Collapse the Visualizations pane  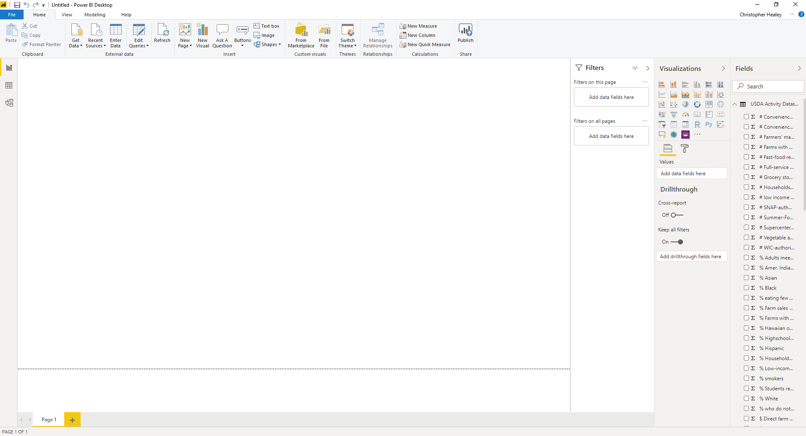[723, 68]
